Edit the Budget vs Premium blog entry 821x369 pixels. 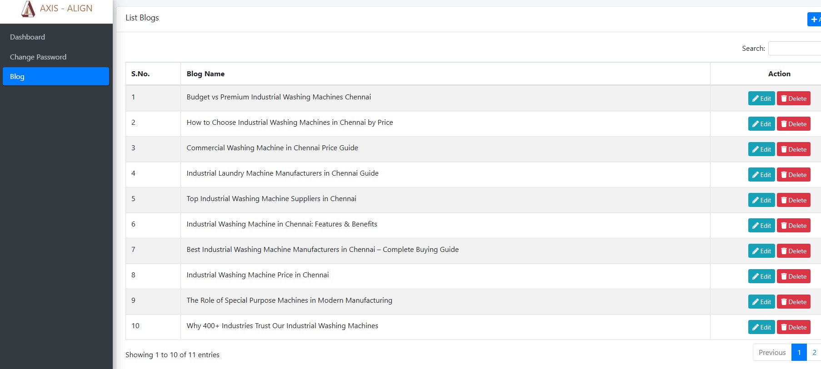click(761, 98)
